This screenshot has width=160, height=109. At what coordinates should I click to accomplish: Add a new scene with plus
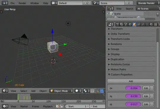(x=127, y=3)
